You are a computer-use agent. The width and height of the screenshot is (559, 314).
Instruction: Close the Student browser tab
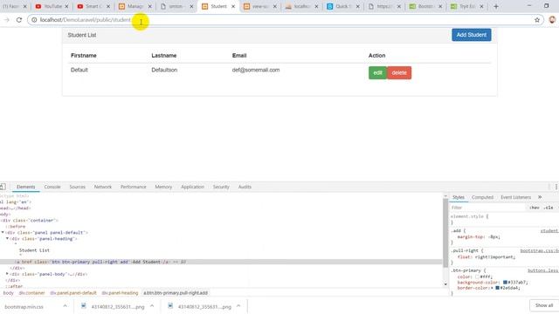[233, 6]
